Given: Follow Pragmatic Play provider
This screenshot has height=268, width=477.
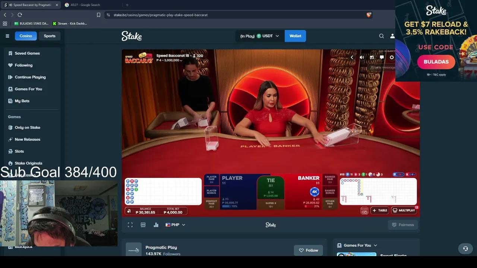Looking at the screenshot, I should (x=308, y=250).
